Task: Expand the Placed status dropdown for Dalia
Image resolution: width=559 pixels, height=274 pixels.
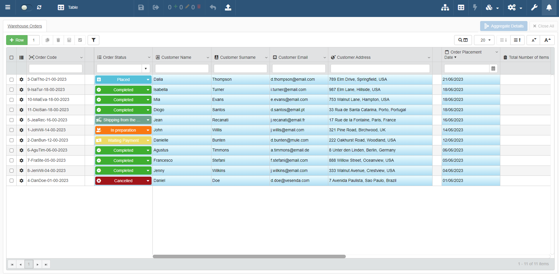Action: (x=148, y=80)
